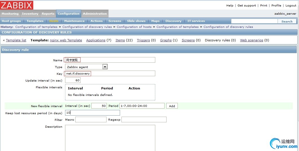
Task: Open the Reports tab
Action: pos(48,14)
